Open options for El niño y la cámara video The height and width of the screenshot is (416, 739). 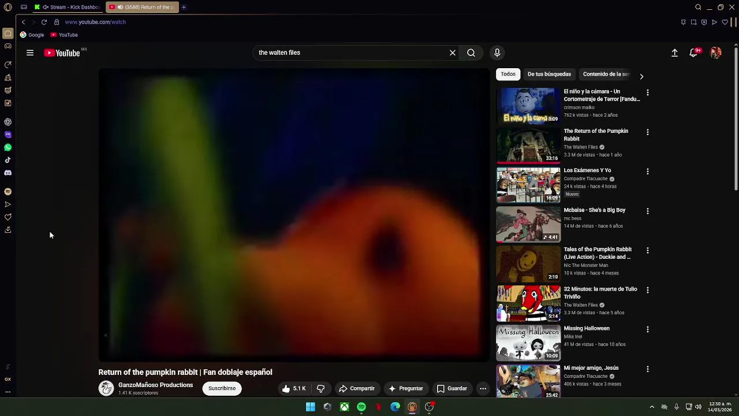[x=648, y=92]
